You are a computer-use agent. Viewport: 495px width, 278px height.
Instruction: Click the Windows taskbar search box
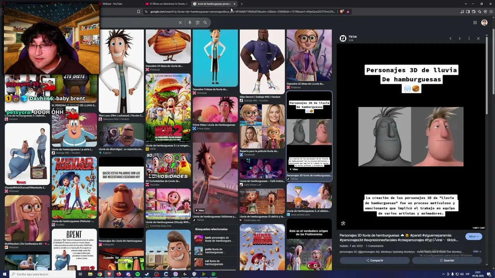tap(43, 274)
